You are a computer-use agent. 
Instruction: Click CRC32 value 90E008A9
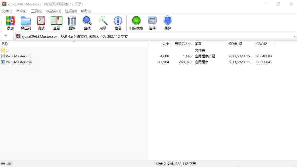pyautogui.click(x=264, y=62)
